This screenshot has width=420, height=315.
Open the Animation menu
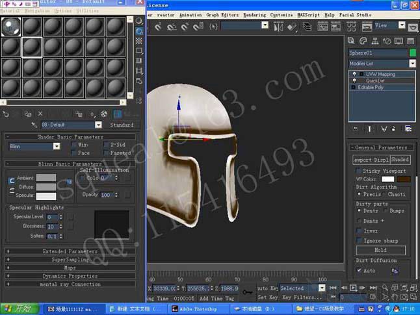point(190,15)
